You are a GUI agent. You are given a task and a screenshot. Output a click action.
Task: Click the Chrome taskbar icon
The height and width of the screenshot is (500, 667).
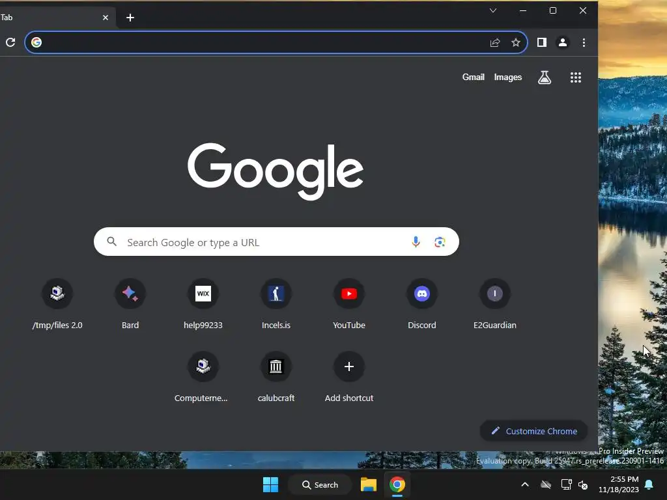click(x=397, y=484)
